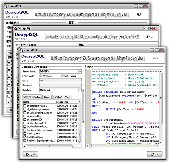170x163 pixels.
Task: Open Server Name dropdown
Action: pos(80,71)
